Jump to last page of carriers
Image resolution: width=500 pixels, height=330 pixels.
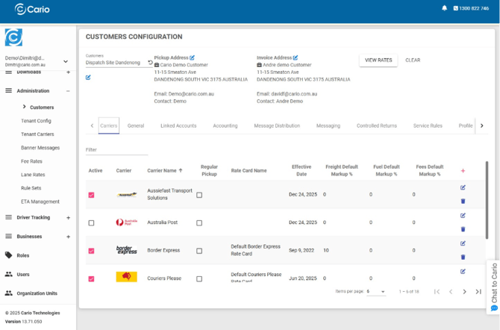[478, 291]
